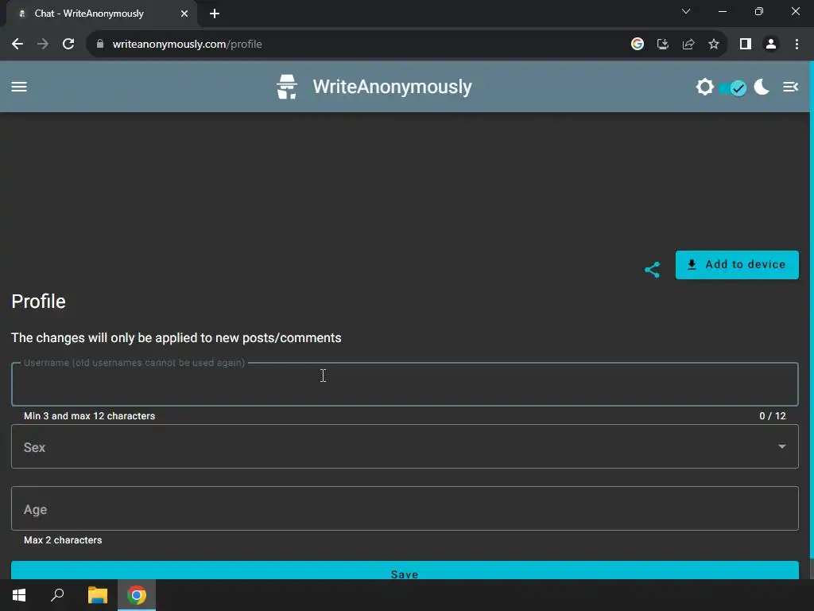Click the Add to device button
Viewport: 814px width, 611px height.
click(737, 264)
